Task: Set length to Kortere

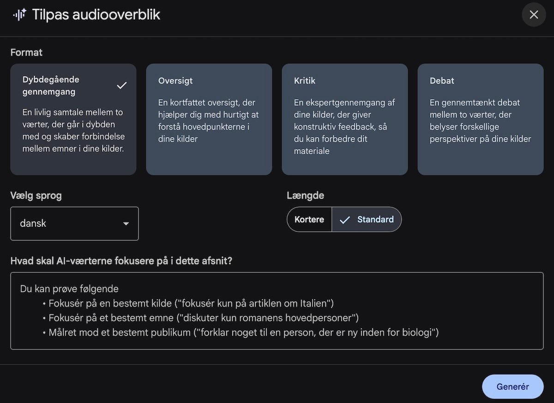Action: [x=309, y=219]
